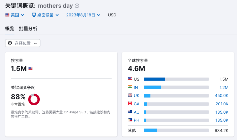Switch to the 概览 tab

[10, 29]
